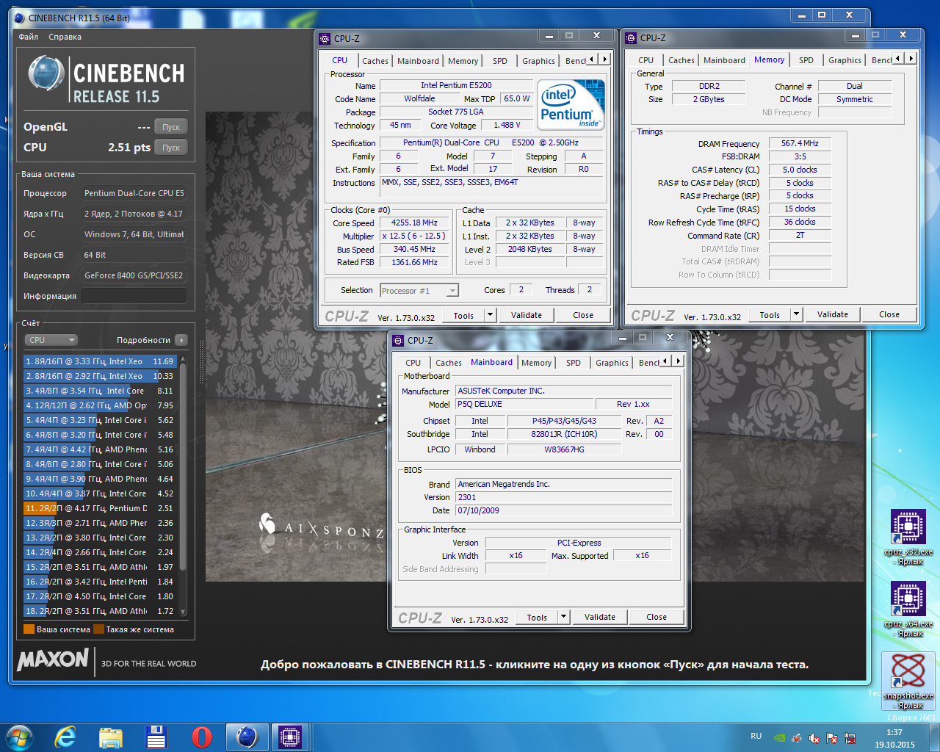Run the CPU test with Пуск
This screenshot has height=752, width=940.
[171, 148]
